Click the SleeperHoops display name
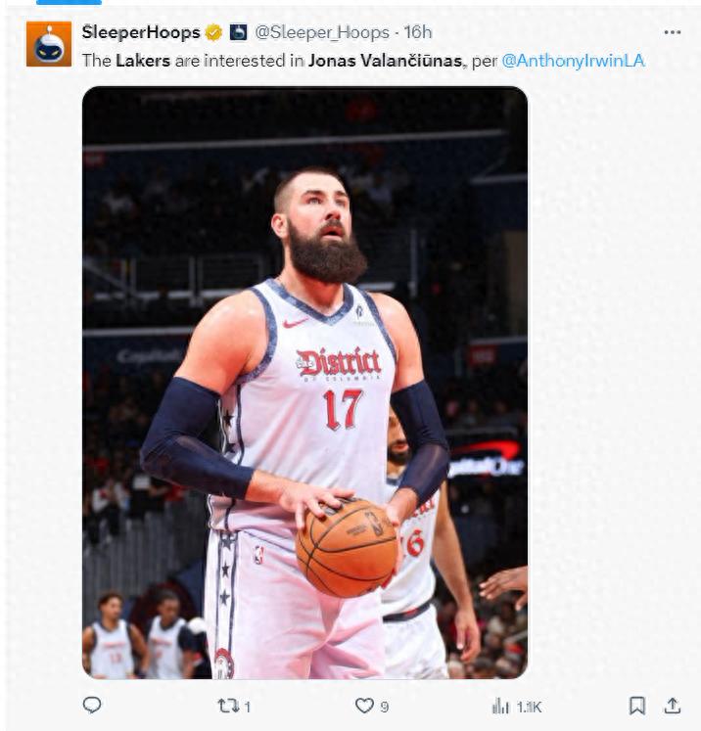 (141, 32)
